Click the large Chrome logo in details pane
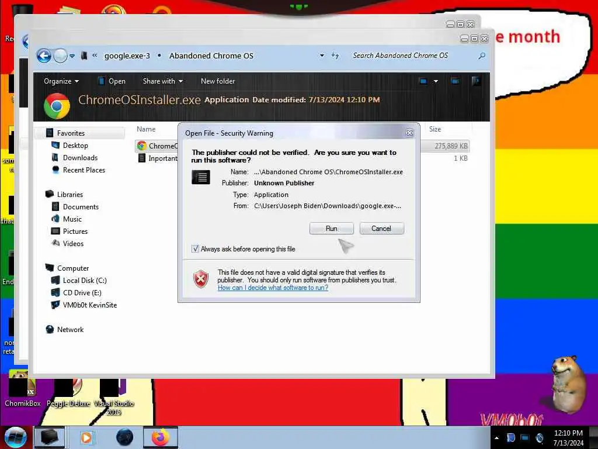 click(x=57, y=106)
